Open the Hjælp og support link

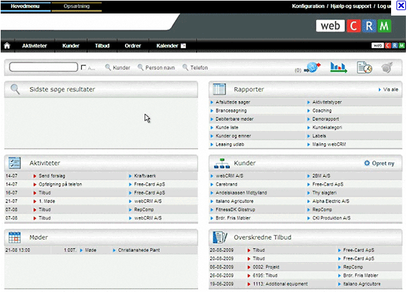point(351,6)
